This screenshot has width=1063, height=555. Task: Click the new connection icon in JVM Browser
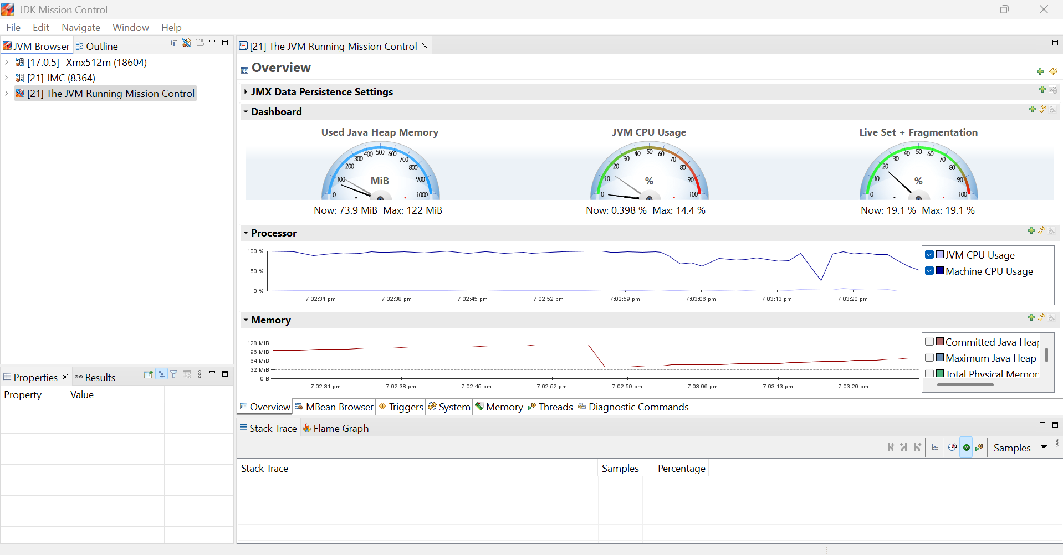[x=187, y=43]
